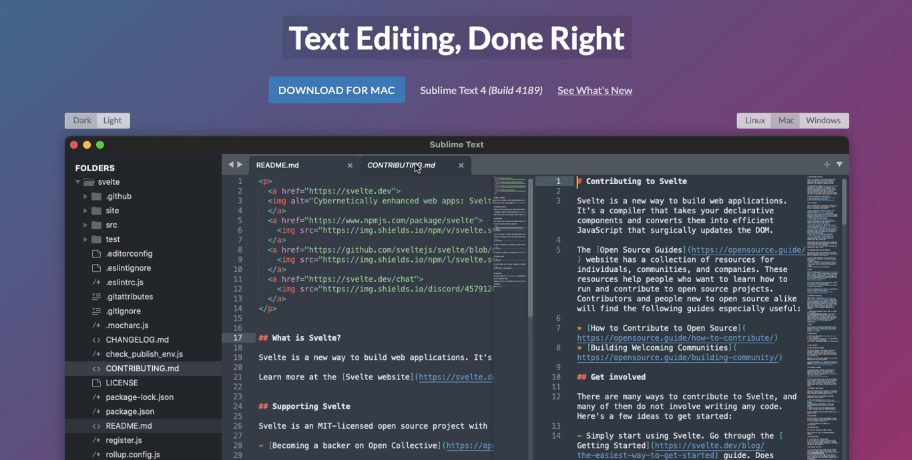Close the README.md tab
Image resolution: width=912 pixels, height=460 pixels.
pos(350,166)
